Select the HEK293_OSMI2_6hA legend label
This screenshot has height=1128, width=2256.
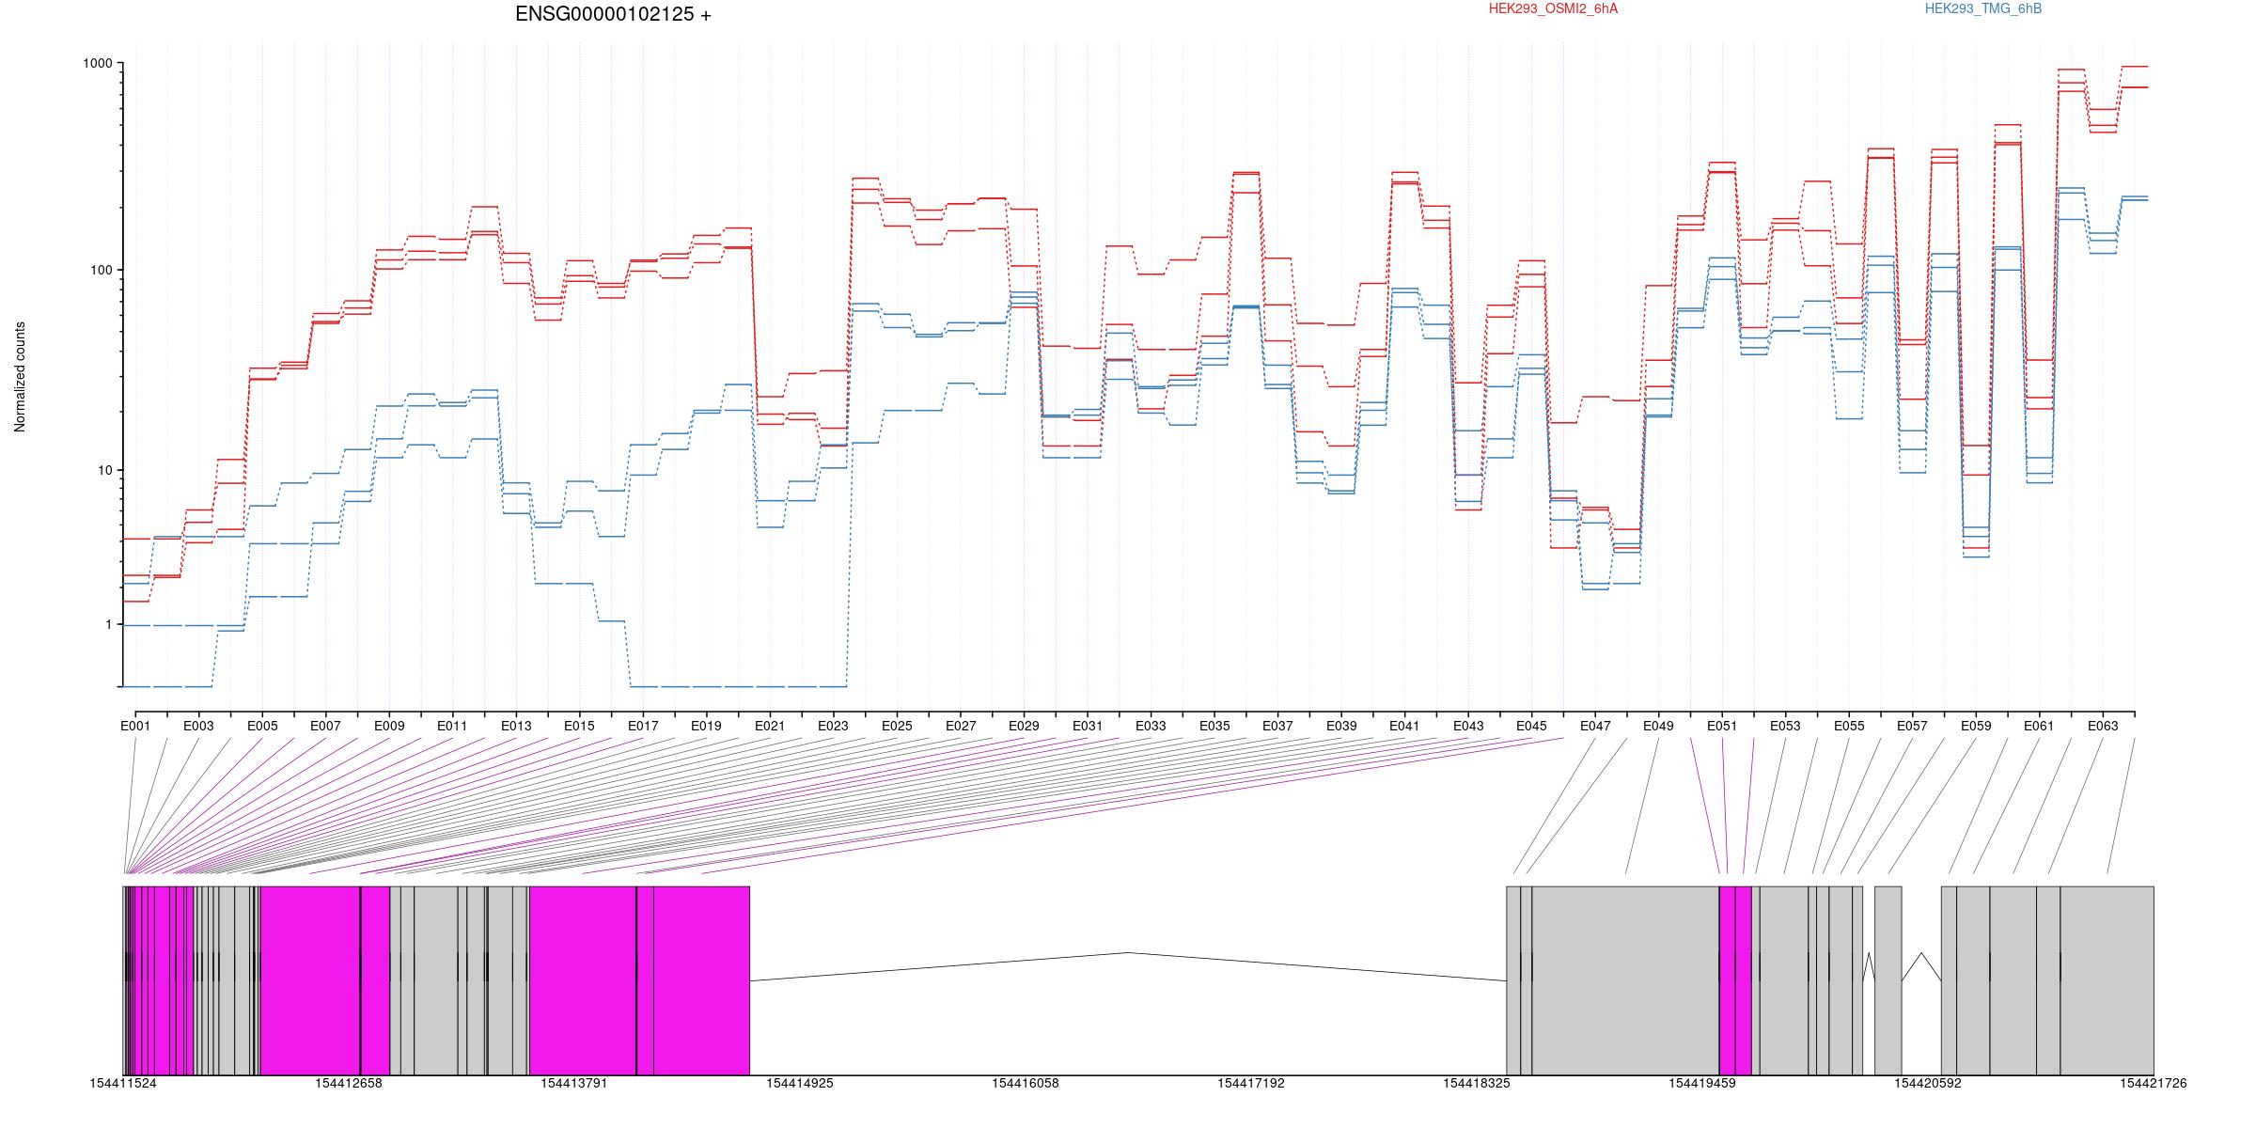(1553, 8)
